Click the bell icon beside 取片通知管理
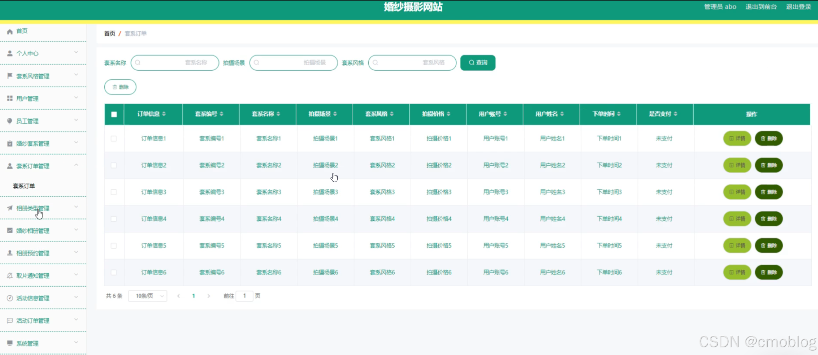The height and width of the screenshot is (355, 818). (10, 276)
